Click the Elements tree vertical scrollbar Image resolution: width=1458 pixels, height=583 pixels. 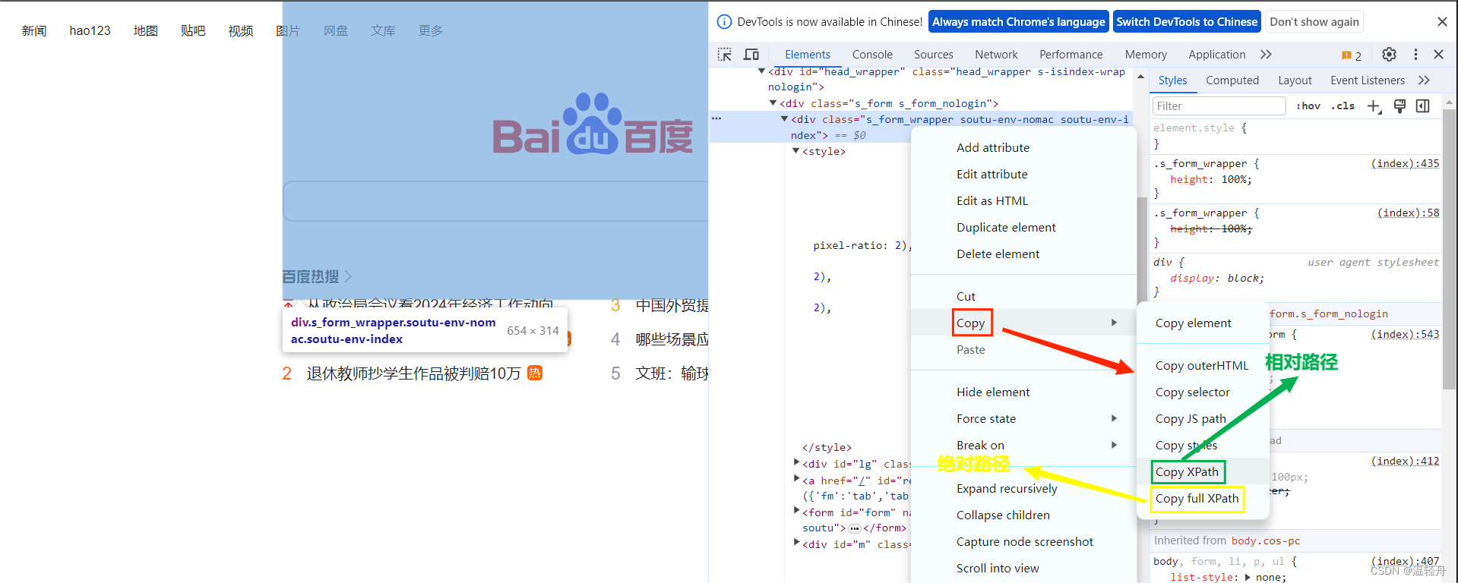(x=1141, y=251)
